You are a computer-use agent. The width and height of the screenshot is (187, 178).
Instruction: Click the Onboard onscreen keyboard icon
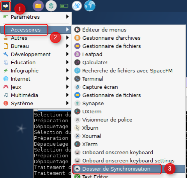tap(77, 152)
